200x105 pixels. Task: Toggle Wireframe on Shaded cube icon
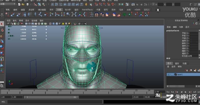tap(57, 24)
